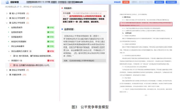Viewport: 180px width, 109px height.
Task: Click green 无风险 badge for 保证金种类要求
Action: tap(51, 46)
